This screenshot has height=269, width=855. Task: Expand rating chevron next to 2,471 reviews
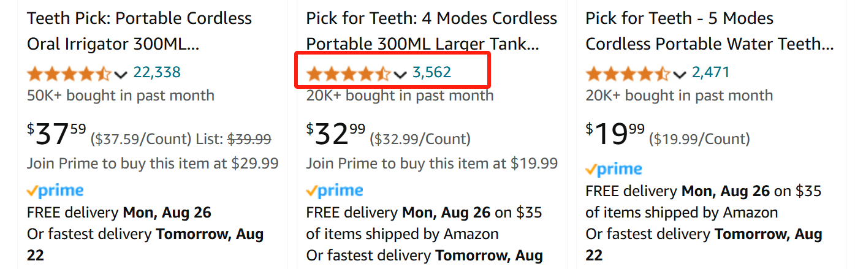(x=680, y=75)
